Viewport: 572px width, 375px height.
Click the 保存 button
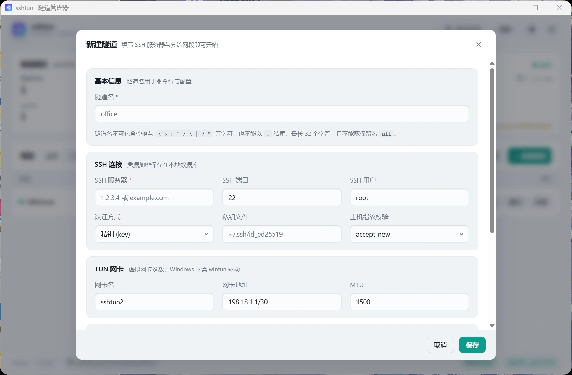472,345
